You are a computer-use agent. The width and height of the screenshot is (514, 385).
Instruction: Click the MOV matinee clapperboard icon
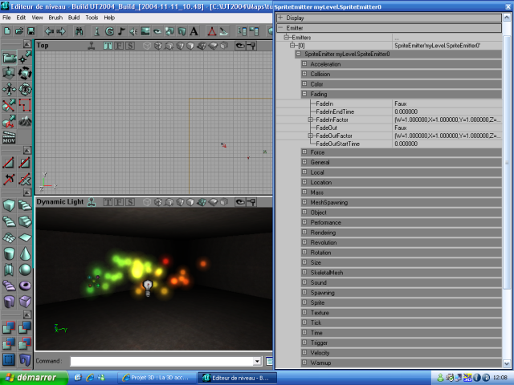click(x=9, y=138)
